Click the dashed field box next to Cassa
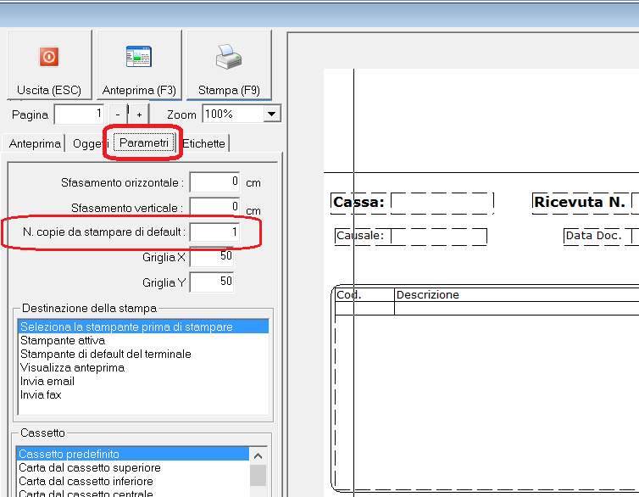 (442, 203)
